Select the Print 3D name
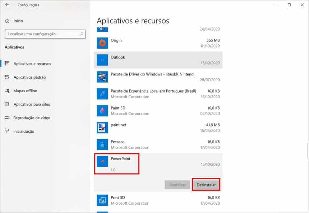This screenshot has height=213, width=309. (x=118, y=198)
